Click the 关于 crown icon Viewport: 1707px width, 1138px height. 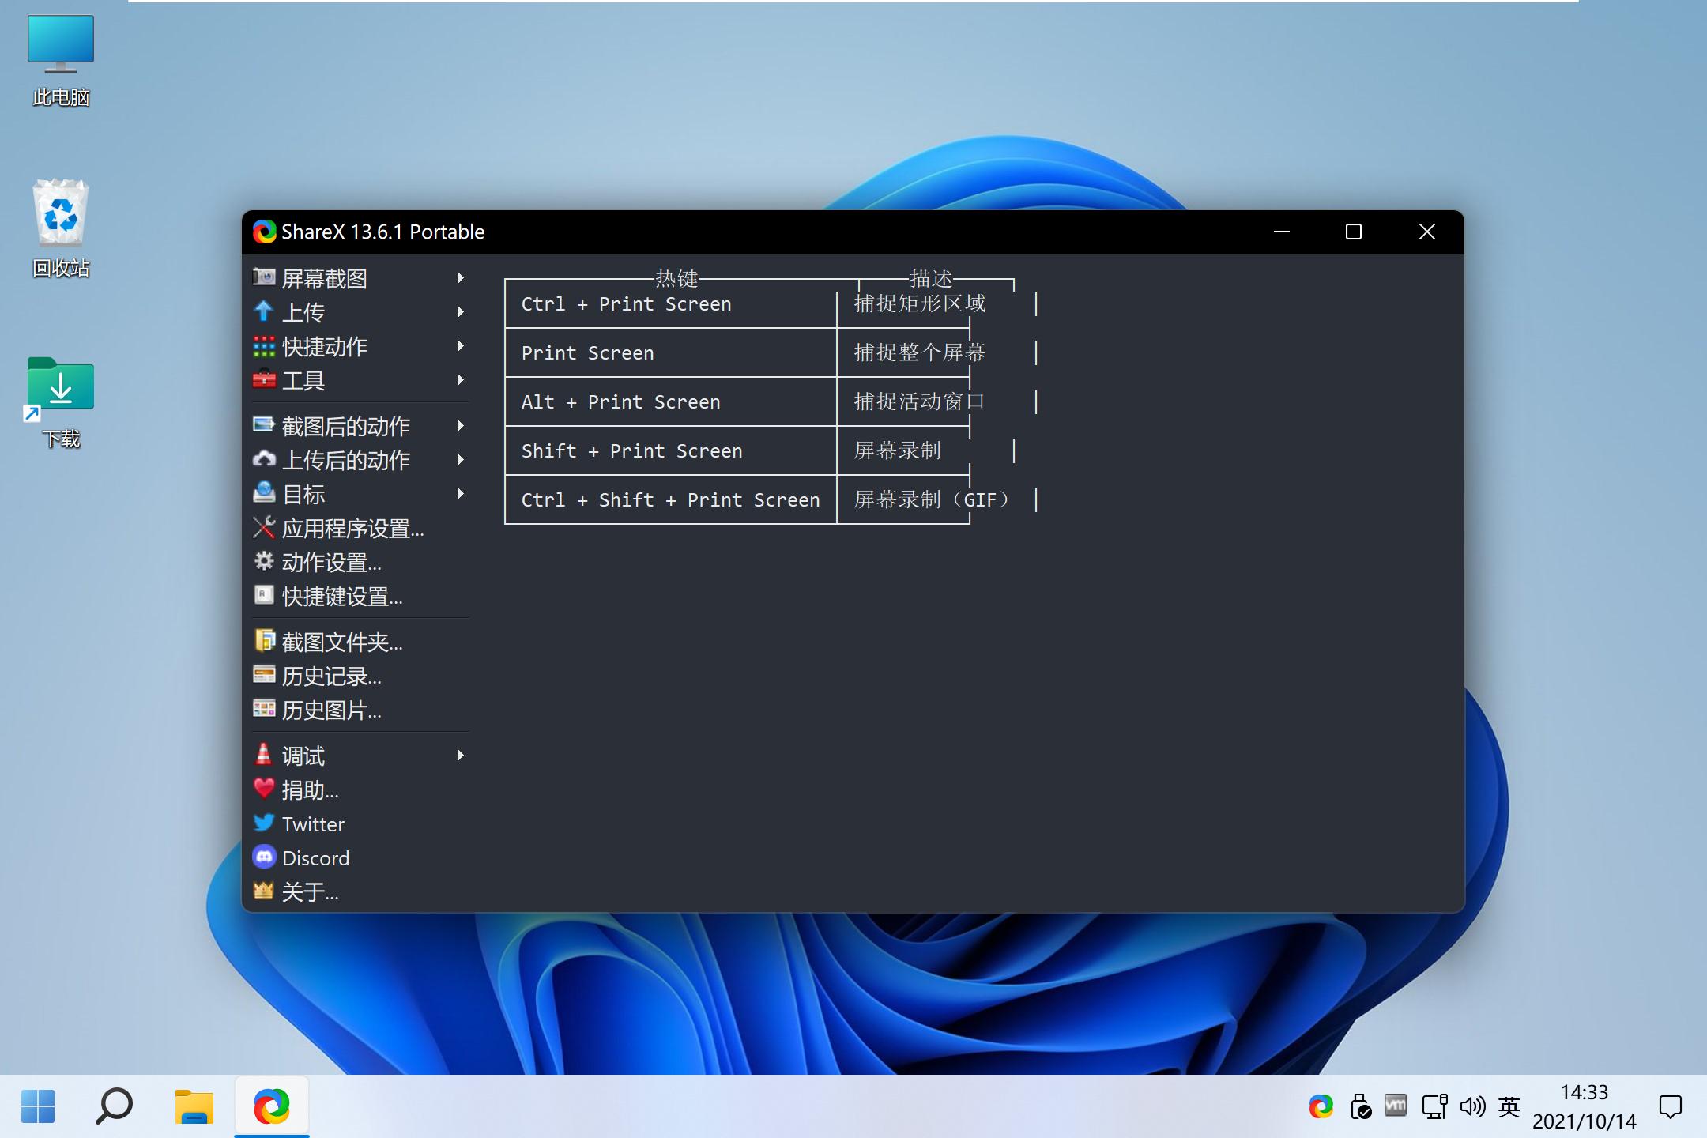tap(263, 891)
